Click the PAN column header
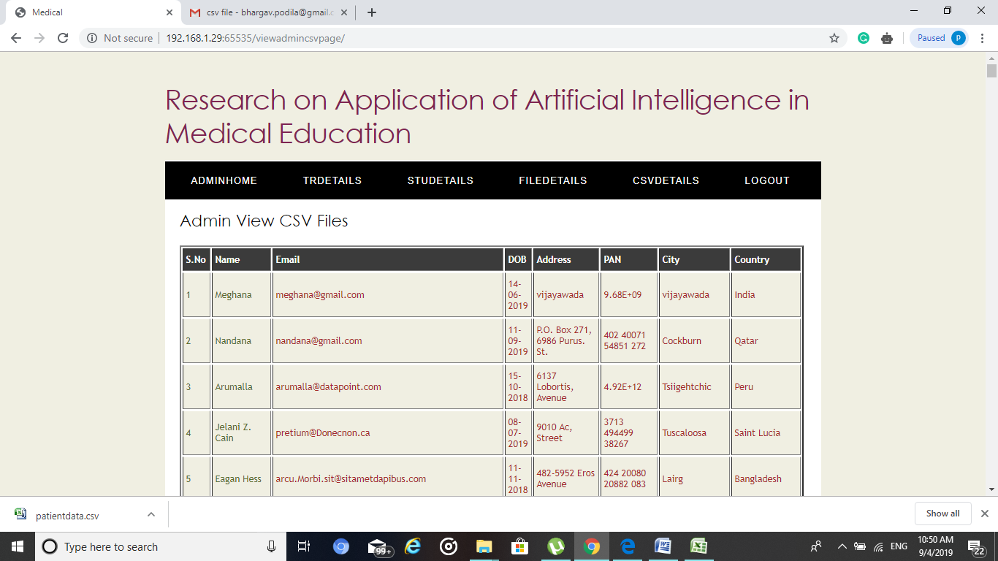This screenshot has height=561, width=998. pyautogui.click(x=629, y=260)
